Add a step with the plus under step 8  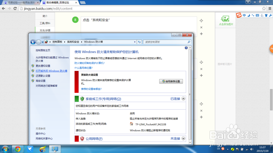(201, 34)
